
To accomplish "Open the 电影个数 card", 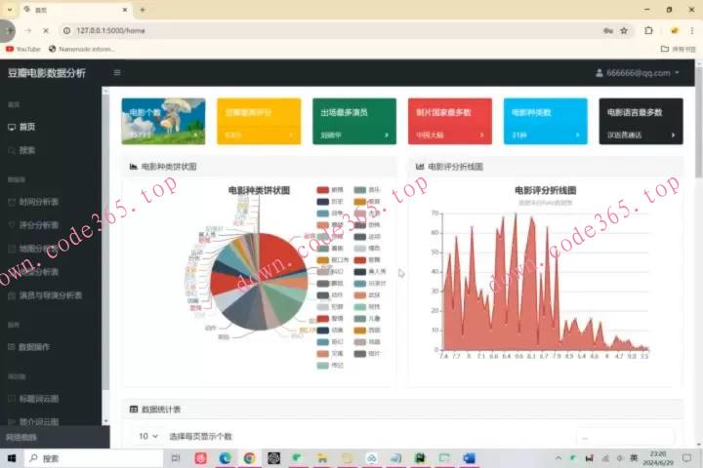I will 163,121.
